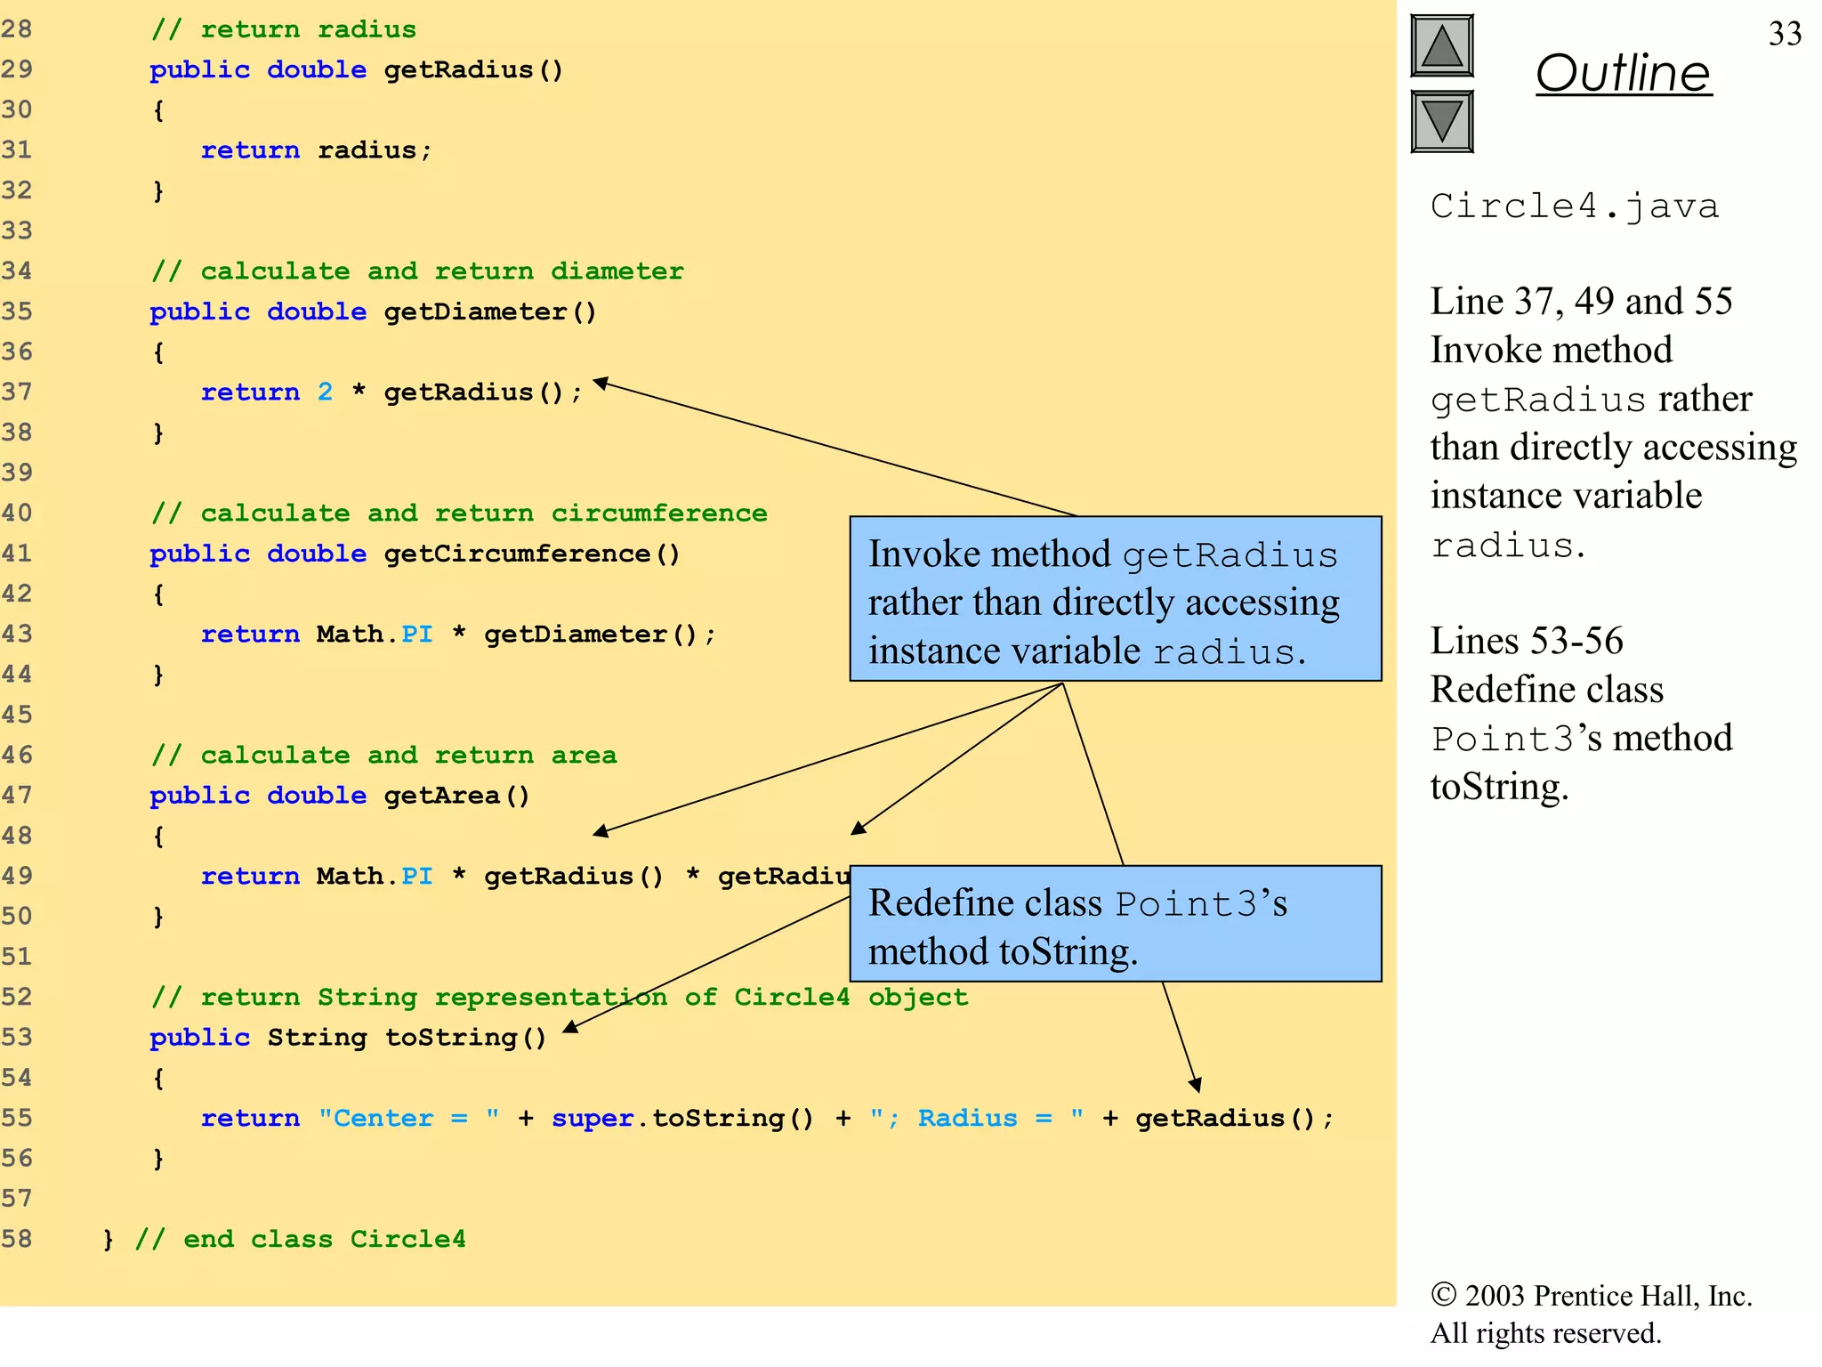The image size is (1822, 1367).
Task: Click super.toString() on line 55
Action: [681, 1119]
